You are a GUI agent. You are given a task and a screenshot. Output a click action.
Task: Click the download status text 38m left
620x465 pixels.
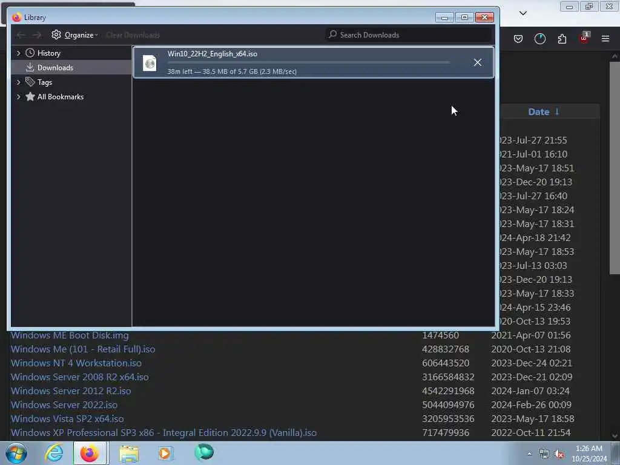[232, 71]
